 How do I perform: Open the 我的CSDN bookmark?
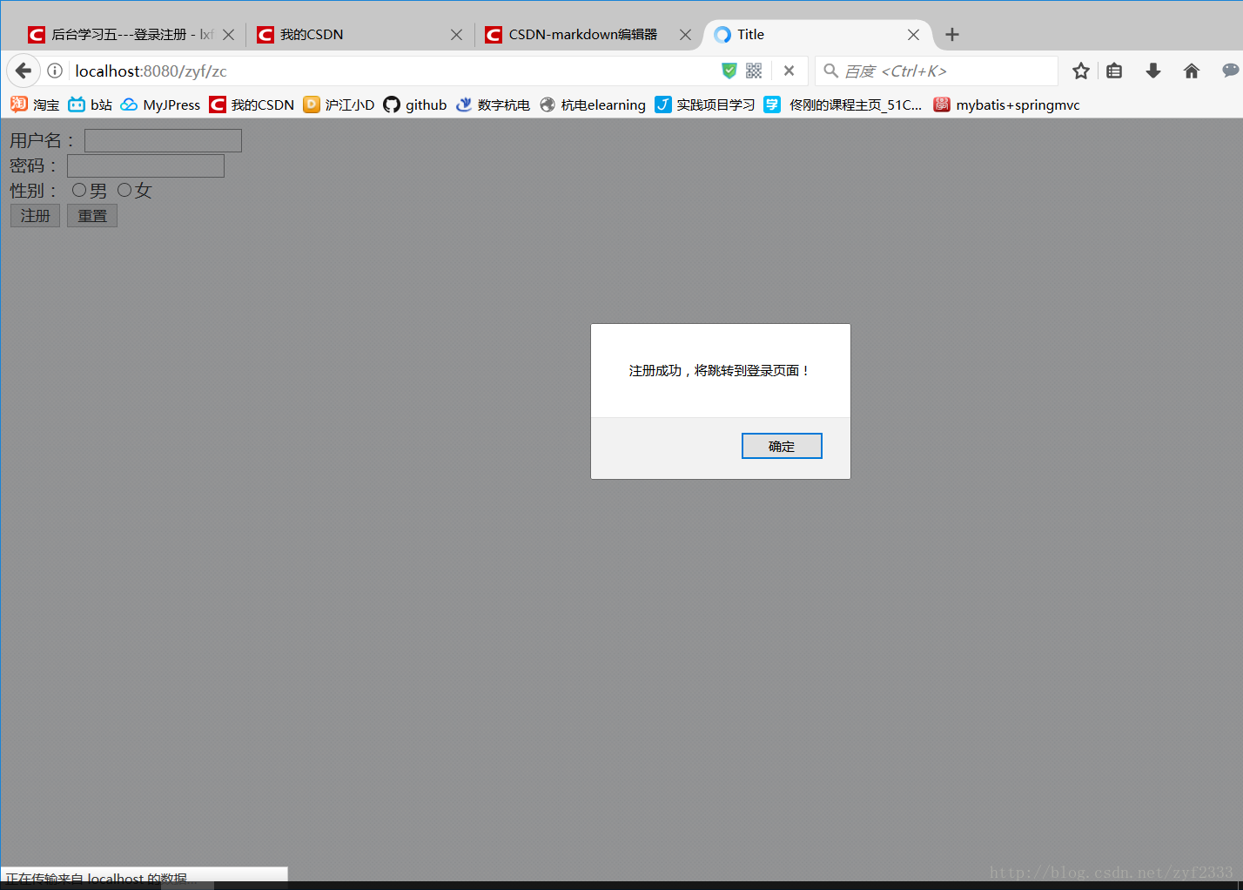point(252,105)
